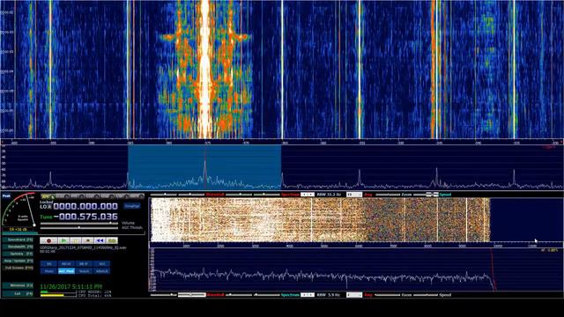The image size is (564, 317).
Task: Click the date and time readout
Action: (x=71, y=287)
